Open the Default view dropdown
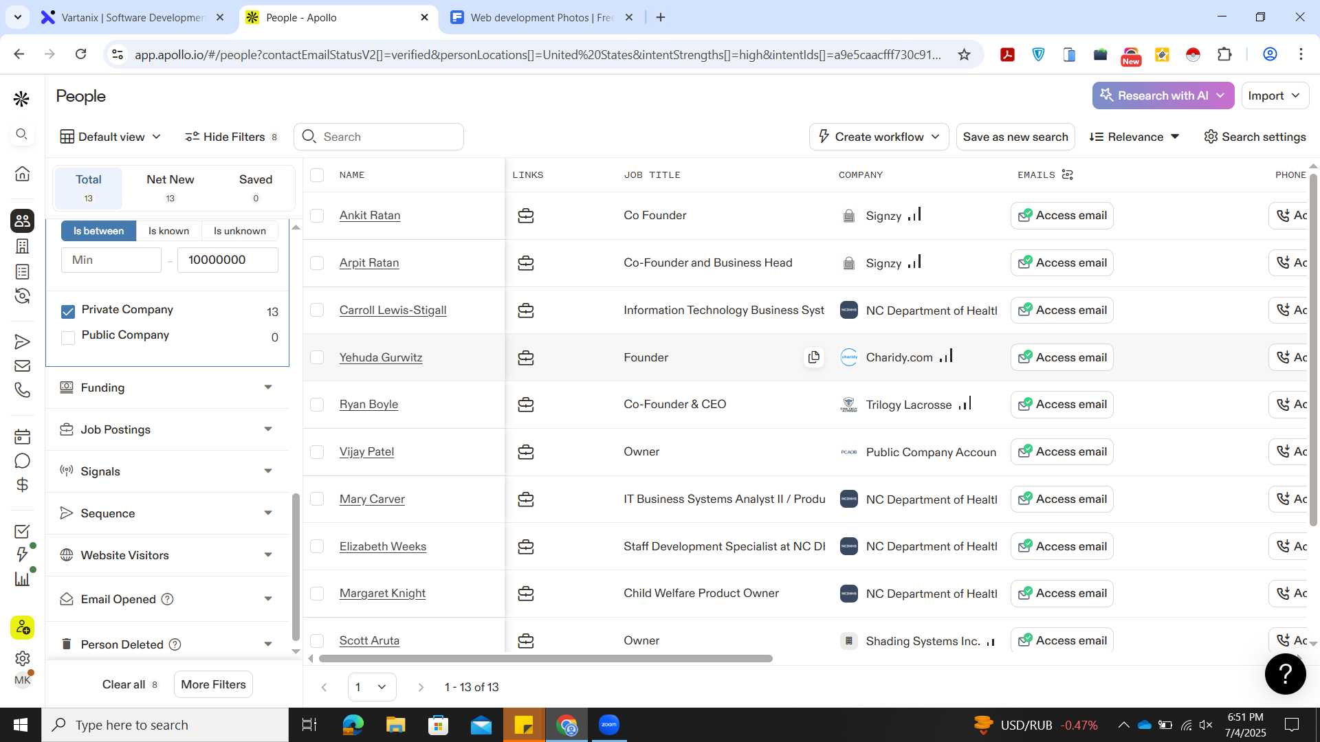Screen dimensions: 1320x742 click(111, 137)
